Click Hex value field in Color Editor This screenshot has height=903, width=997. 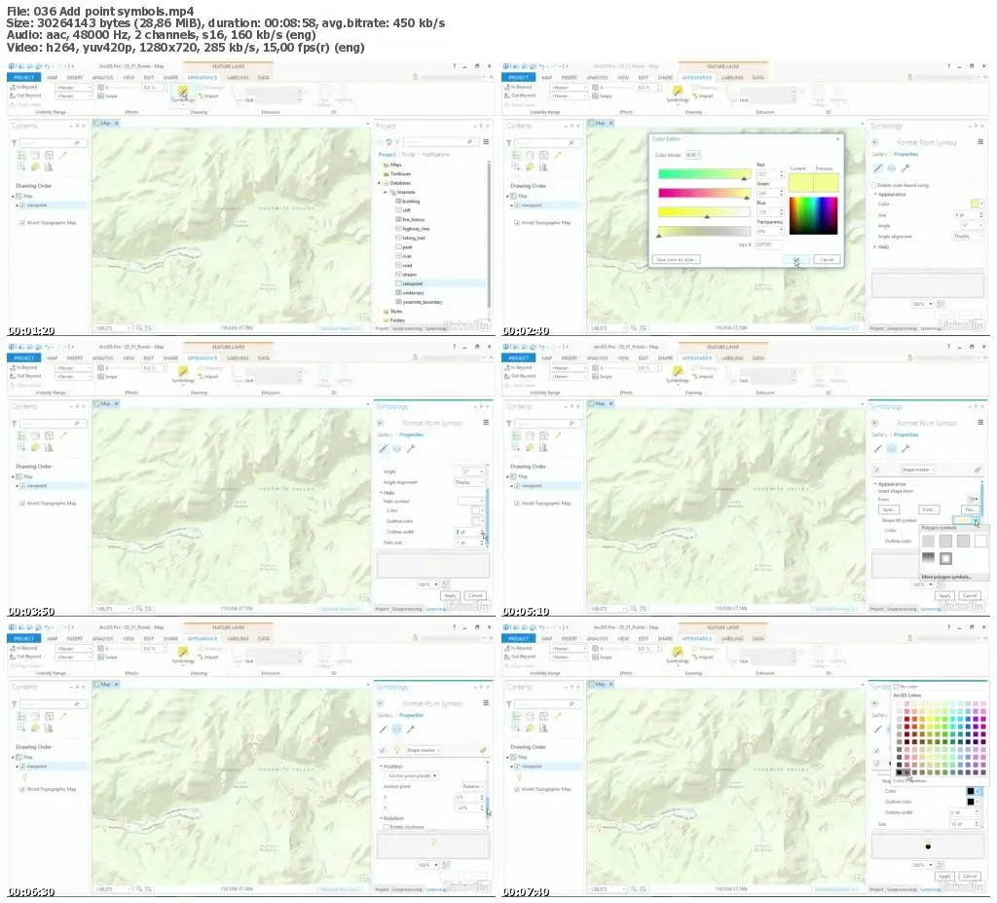[x=767, y=245]
